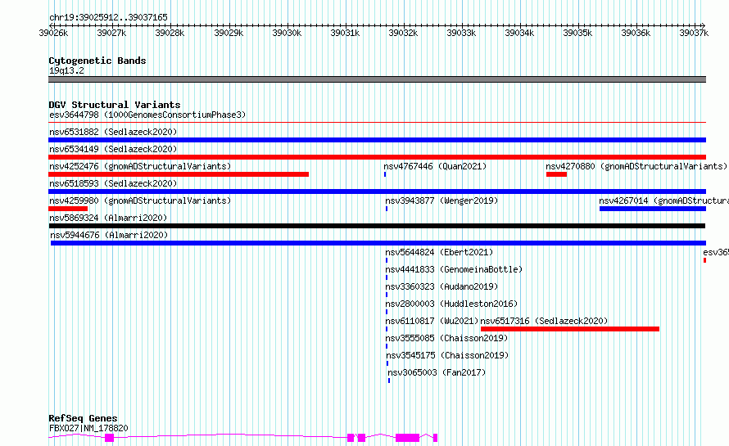This screenshot has width=729, height=446.
Task: Select the nsv6517316 Sedlazeck2020 red bar
Action: [x=570, y=329]
